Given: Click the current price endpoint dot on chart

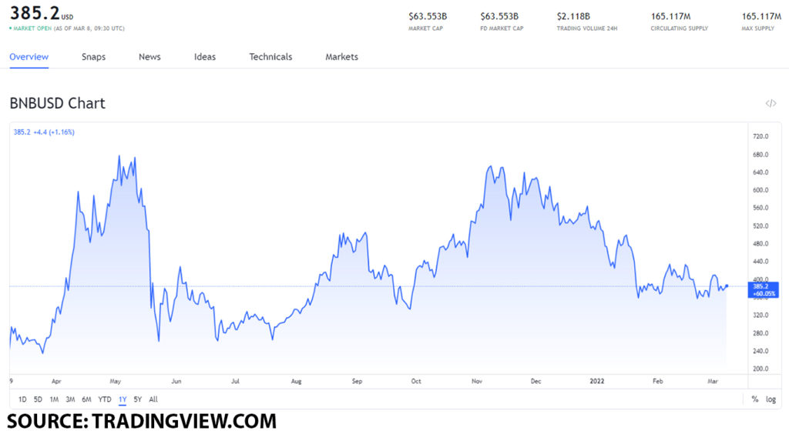Looking at the screenshot, I should coord(727,286).
